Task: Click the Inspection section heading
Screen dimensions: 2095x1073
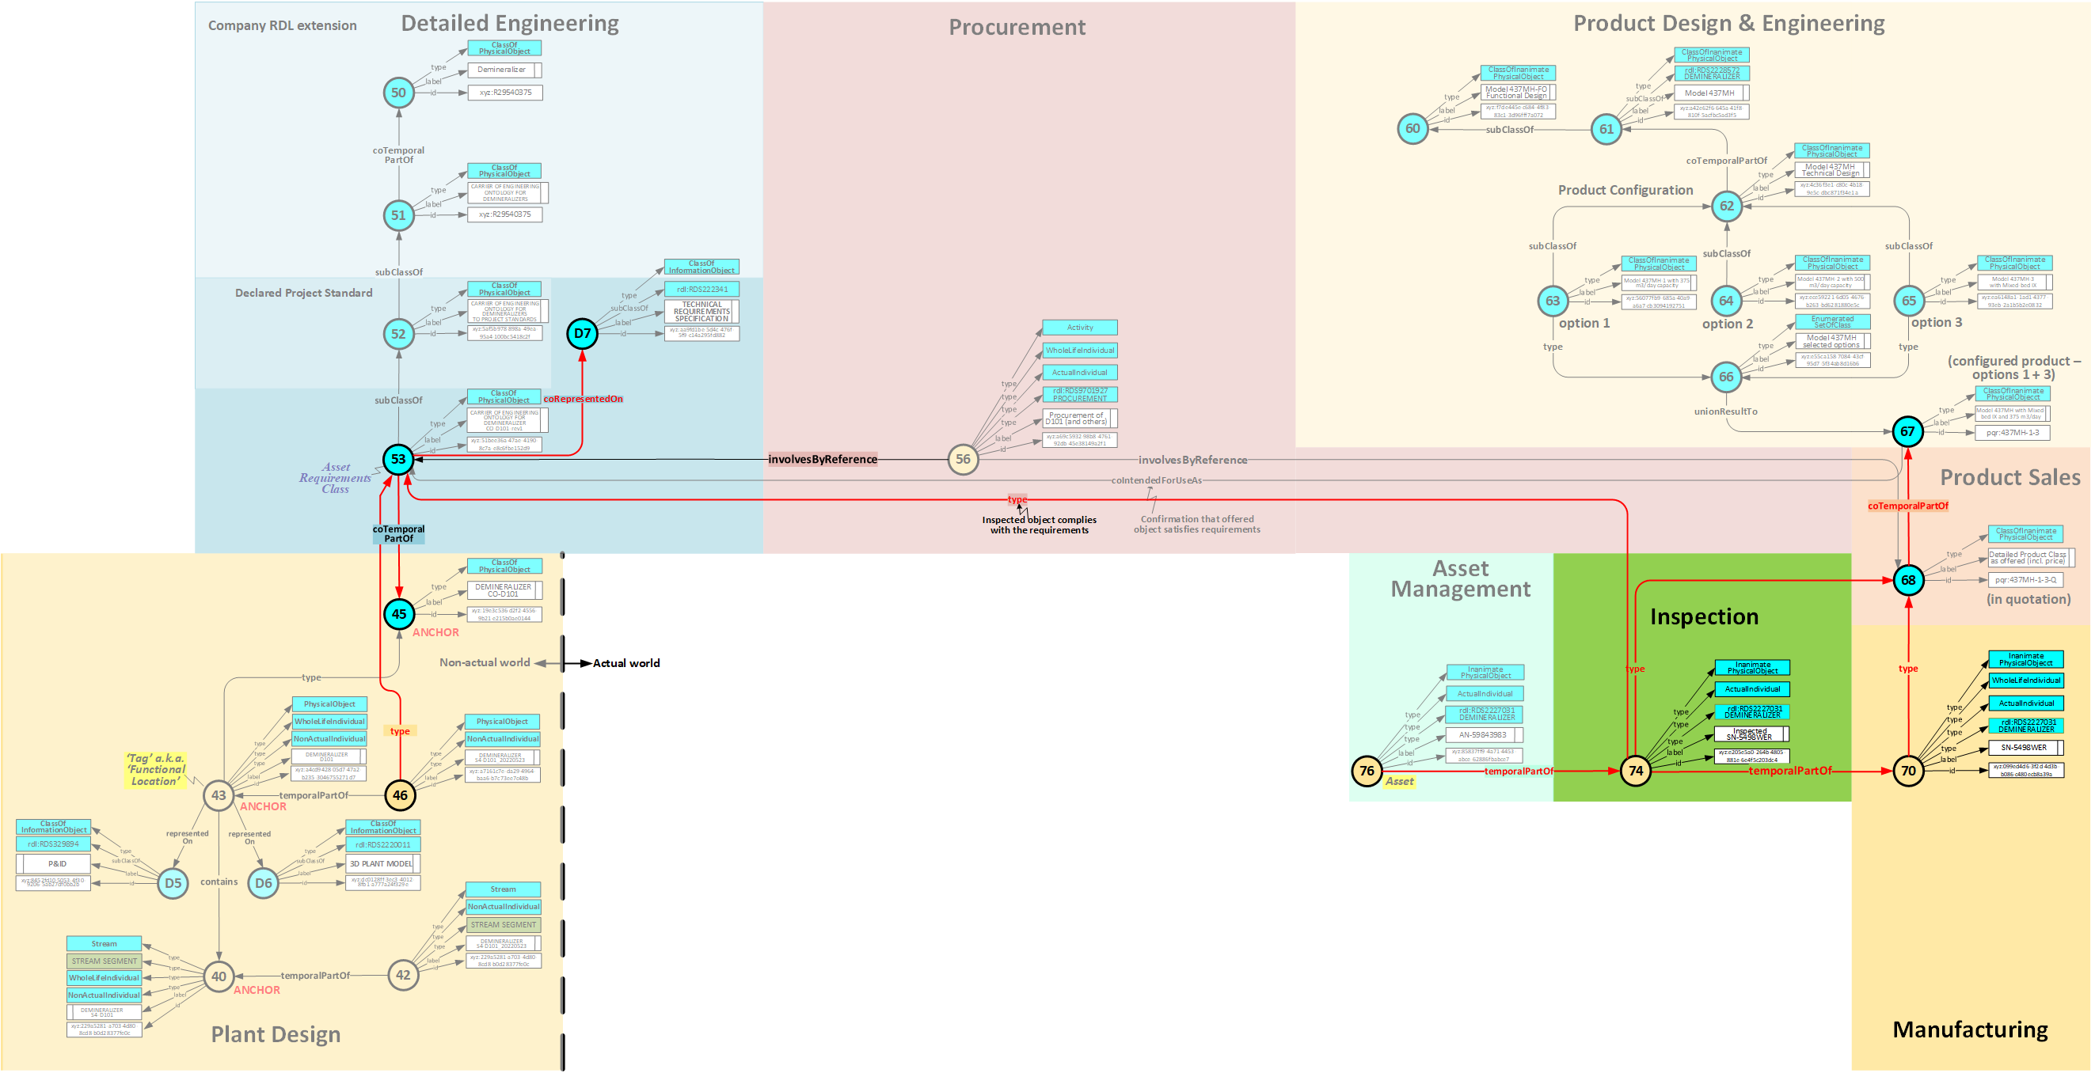Action: 1704,617
